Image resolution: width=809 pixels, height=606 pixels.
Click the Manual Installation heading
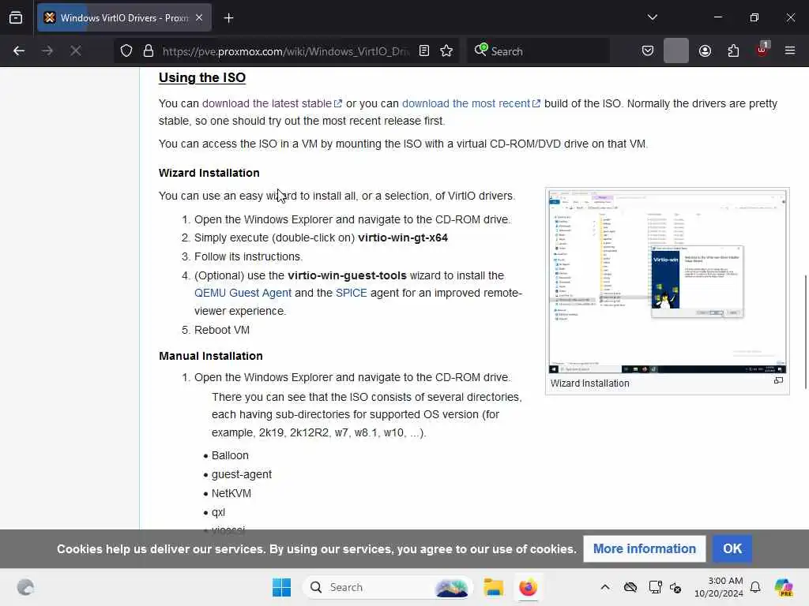coord(210,356)
